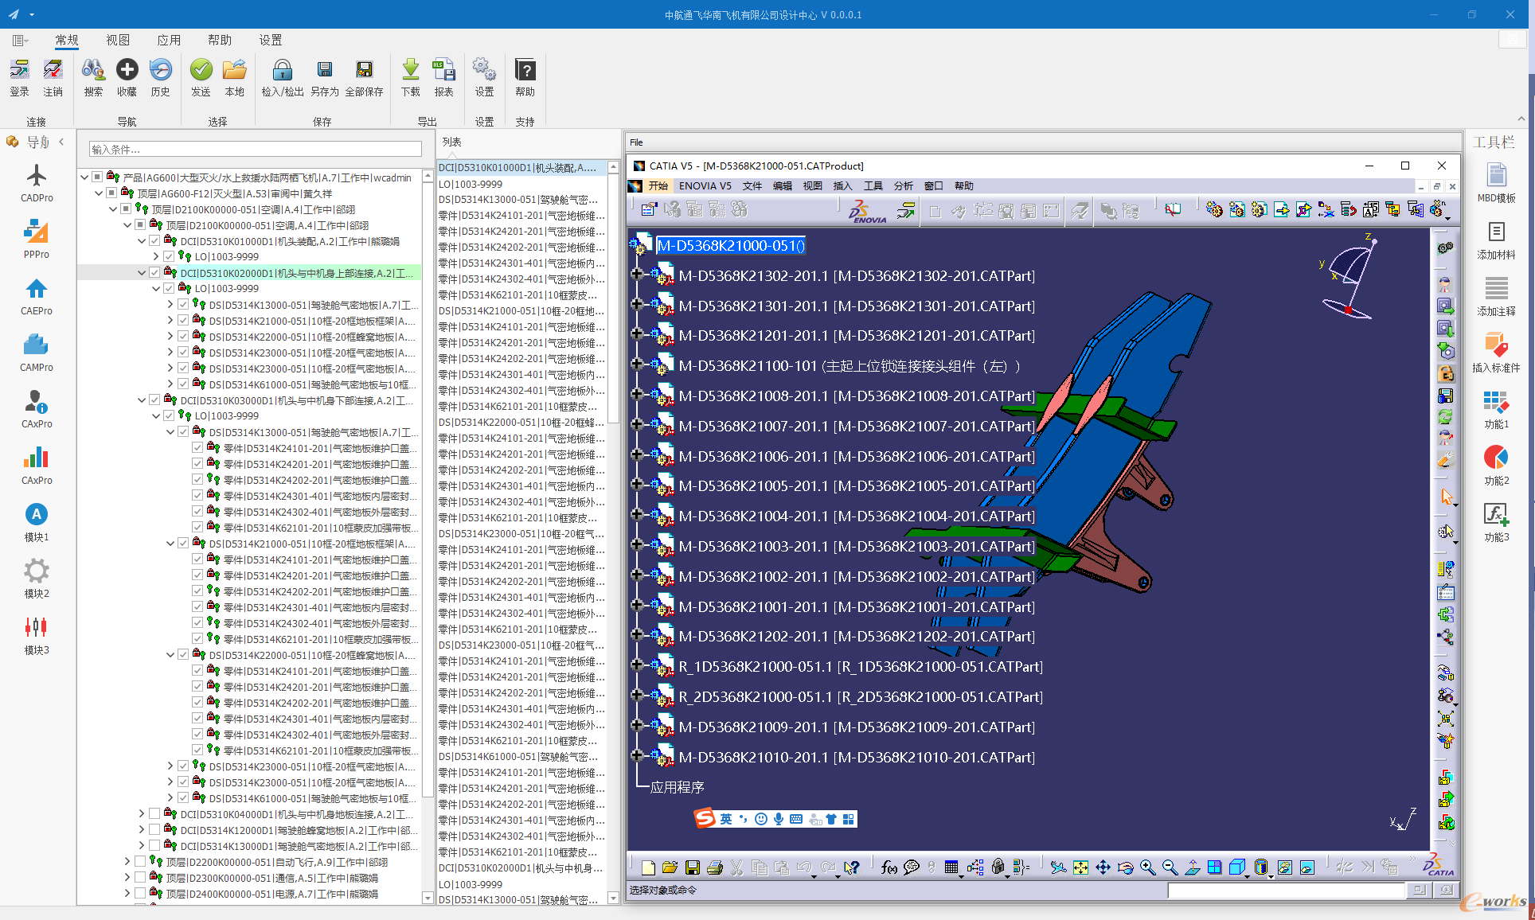Collapse the 导航 panel chevron
1535x920 pixels.
tap(61, 142)
